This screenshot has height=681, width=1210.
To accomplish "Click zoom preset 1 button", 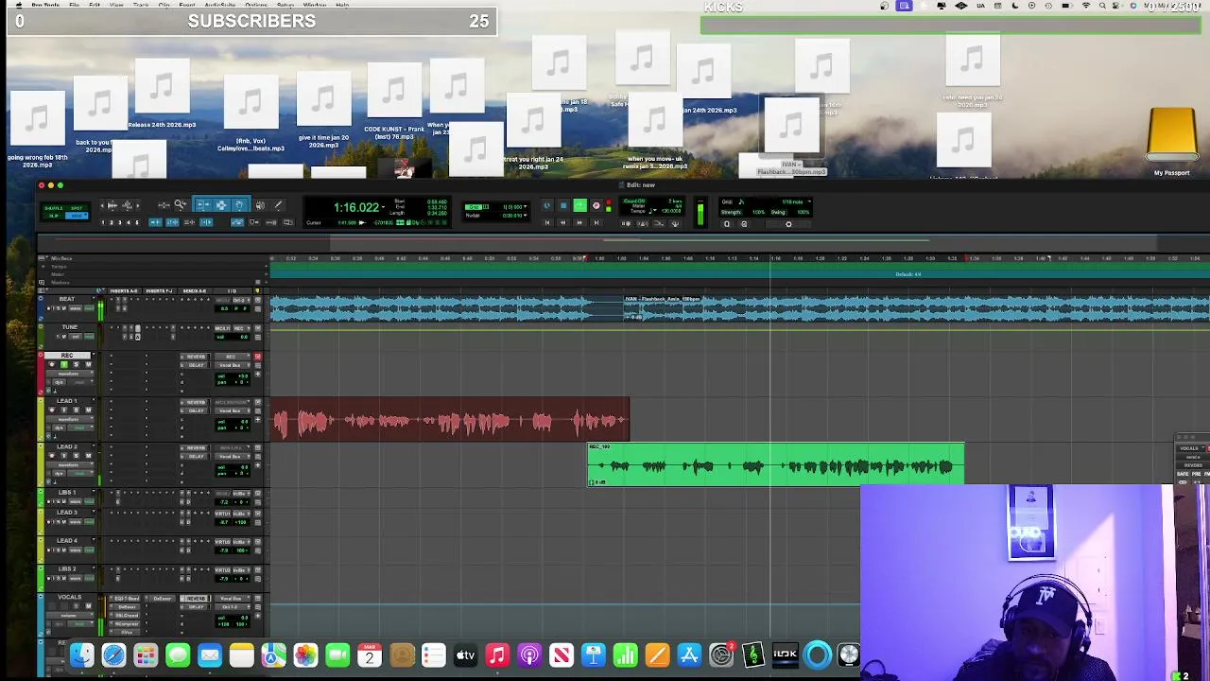I will click(103, 222).
